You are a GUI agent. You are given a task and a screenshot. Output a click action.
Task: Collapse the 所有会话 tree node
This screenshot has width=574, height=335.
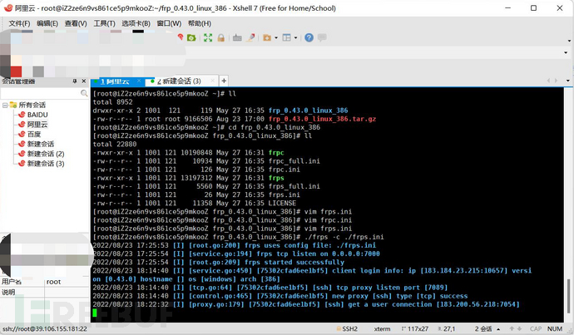point(5,106)
